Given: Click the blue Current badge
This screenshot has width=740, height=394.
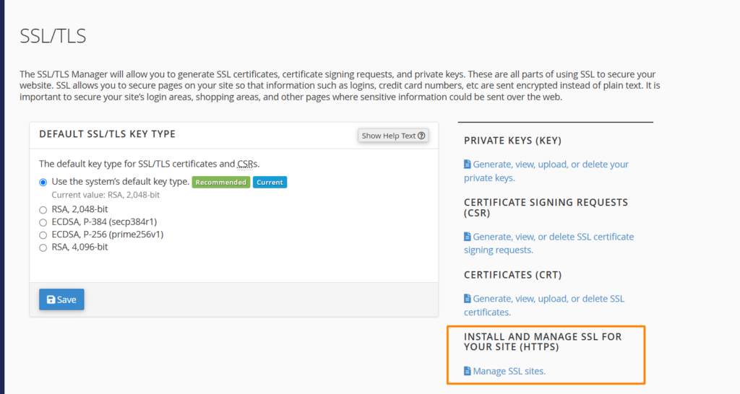Looking at the screenshot, I should [270, 183].
